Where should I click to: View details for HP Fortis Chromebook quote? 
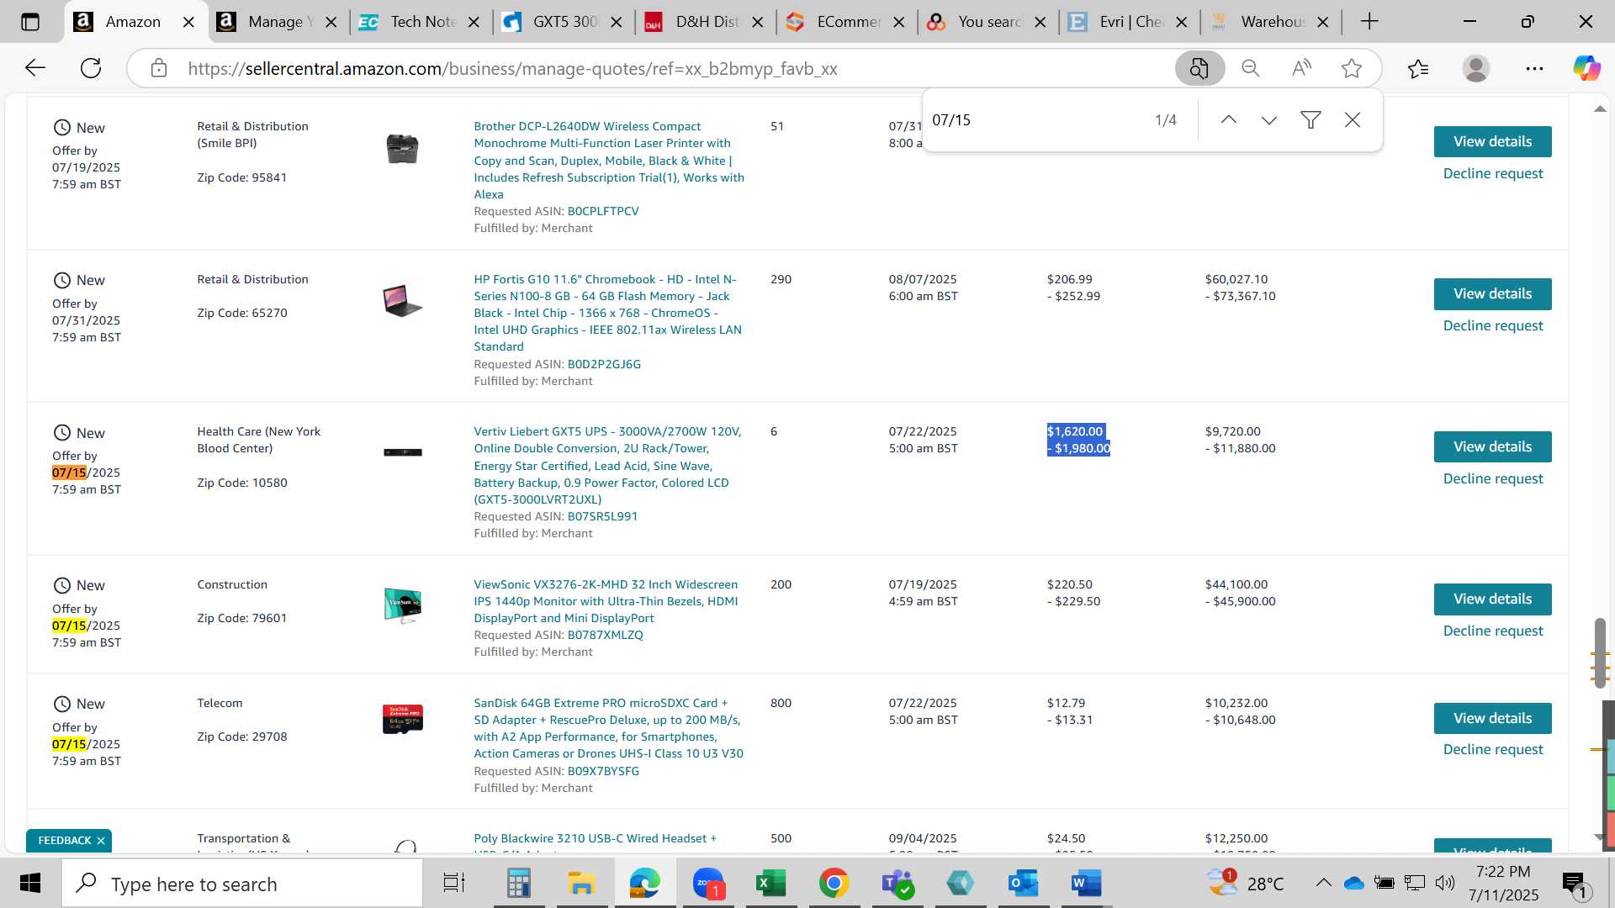(1492, 293)
